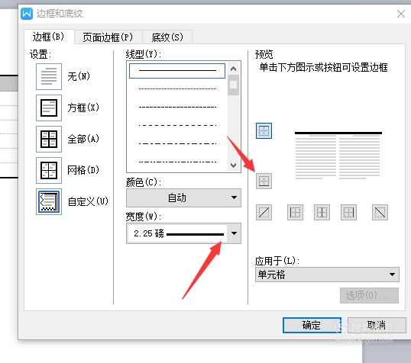Click the 网格(D) label text
This screenshot has height=363, width=411.
coord(83,170)
